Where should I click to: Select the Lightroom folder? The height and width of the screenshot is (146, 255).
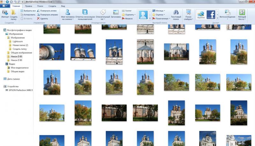click(16, 41)
